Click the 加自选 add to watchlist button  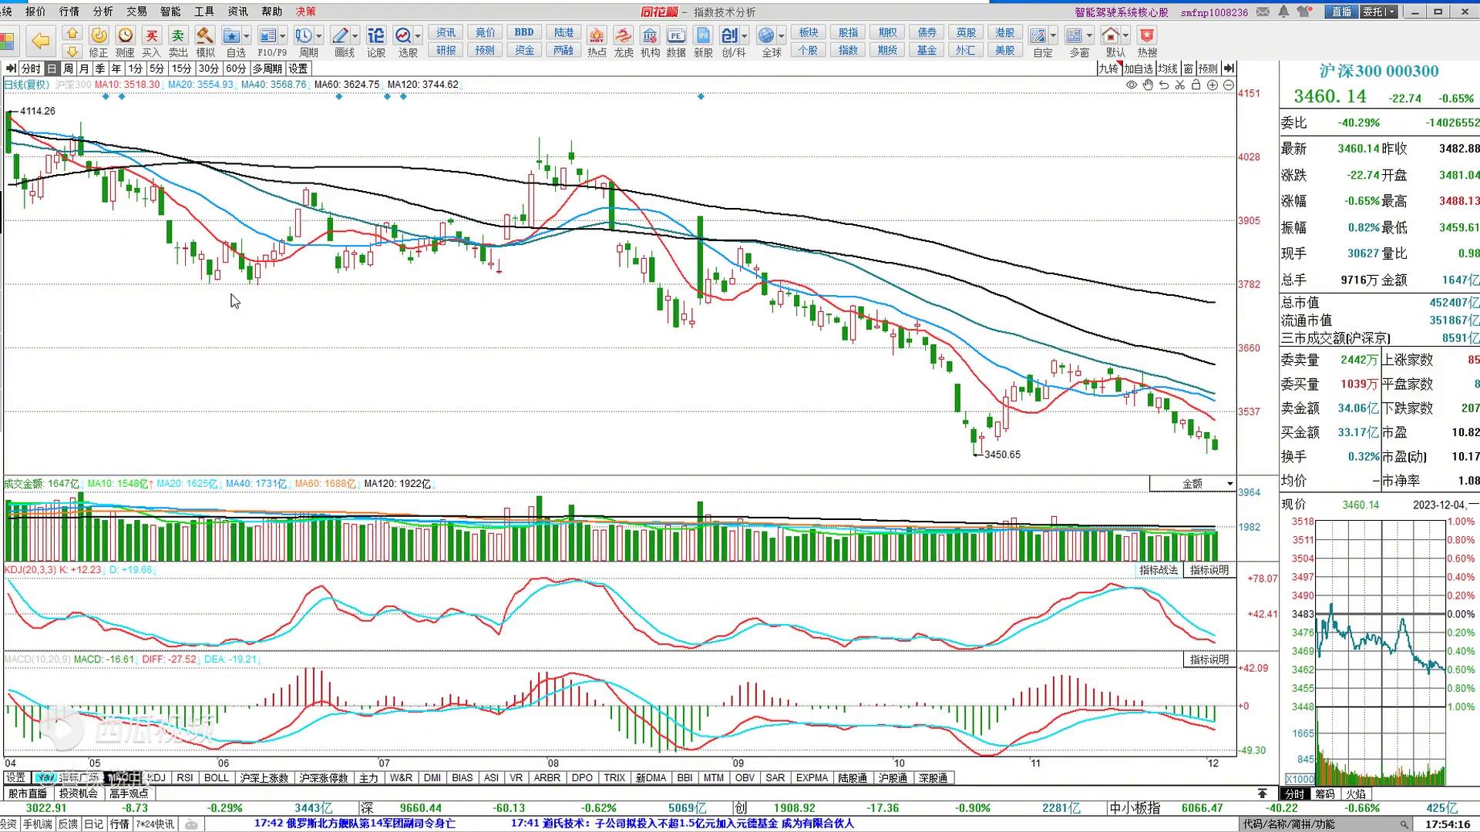1138,69
